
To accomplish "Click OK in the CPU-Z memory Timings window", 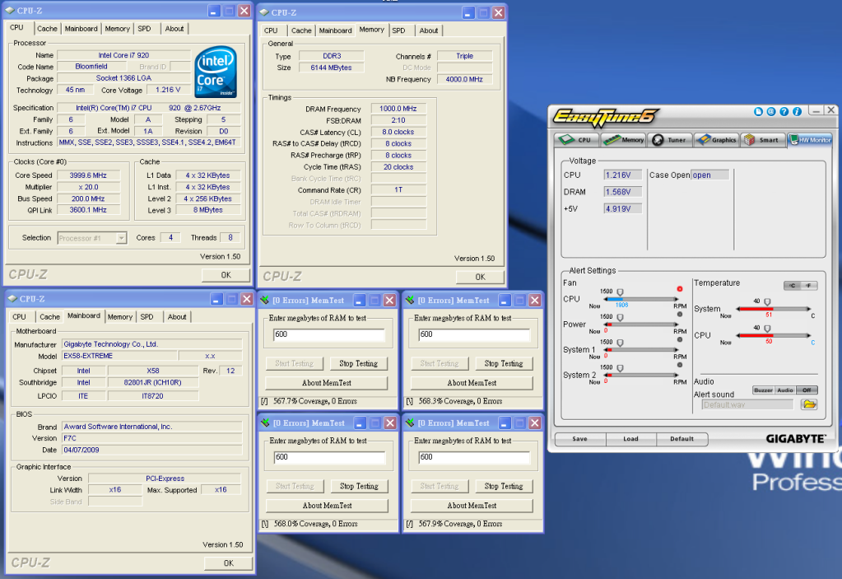I will tap(480, 278).
